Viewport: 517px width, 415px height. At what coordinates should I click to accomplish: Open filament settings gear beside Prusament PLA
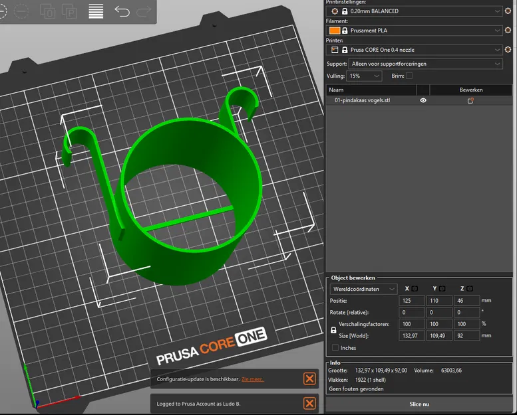[x=508, y=31]
